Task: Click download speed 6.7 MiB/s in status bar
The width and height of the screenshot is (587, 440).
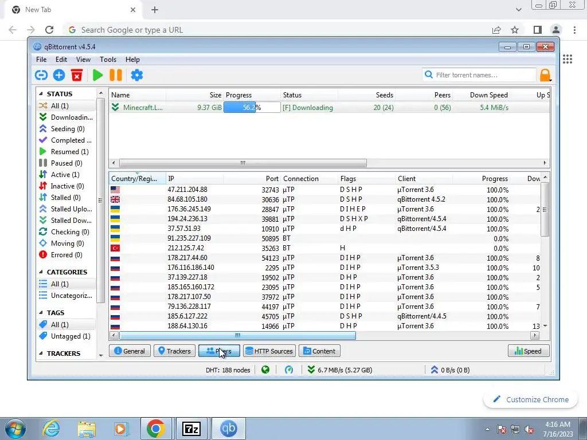Action: coord(339,370)
